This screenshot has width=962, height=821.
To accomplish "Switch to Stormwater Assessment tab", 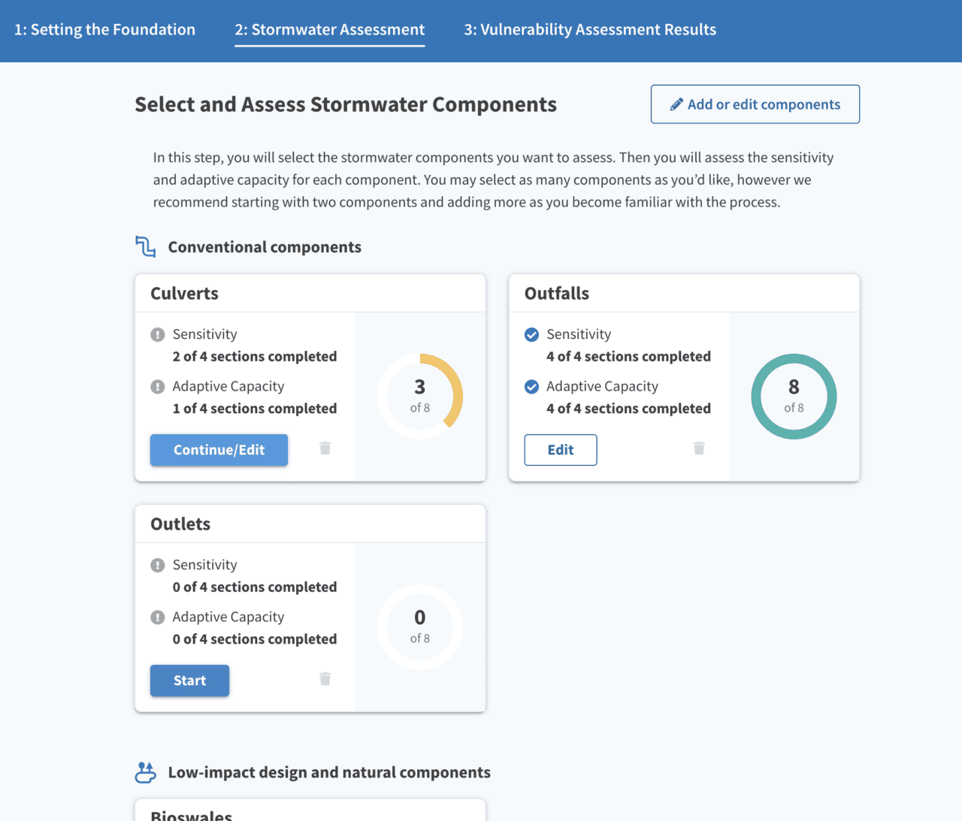I will pos(329,30).
